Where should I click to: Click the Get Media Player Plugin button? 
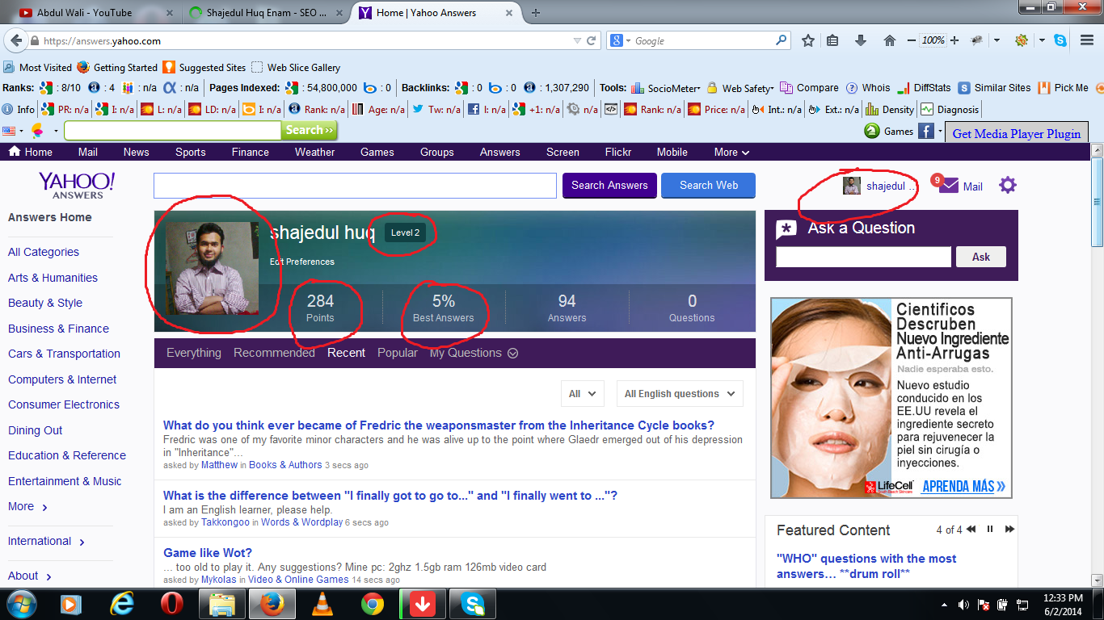click(x=1017, y=133)
